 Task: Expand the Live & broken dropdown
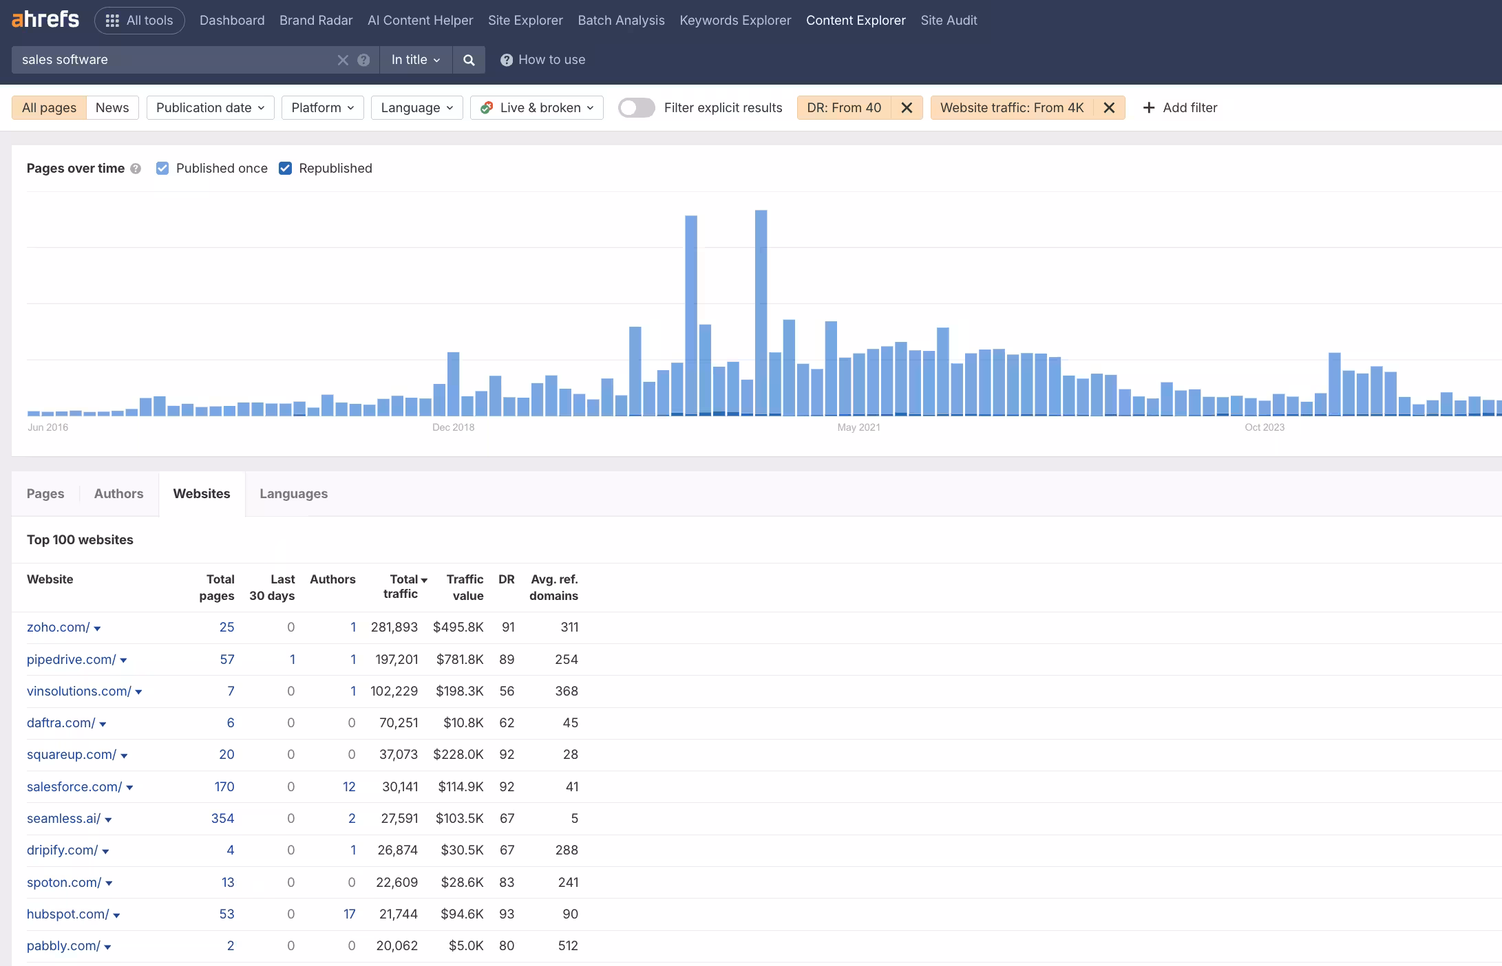click(x=537, y=107)
